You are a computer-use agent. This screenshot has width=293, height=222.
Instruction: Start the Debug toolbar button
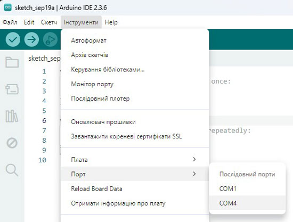pyautogui.click(x=50, y=39)
